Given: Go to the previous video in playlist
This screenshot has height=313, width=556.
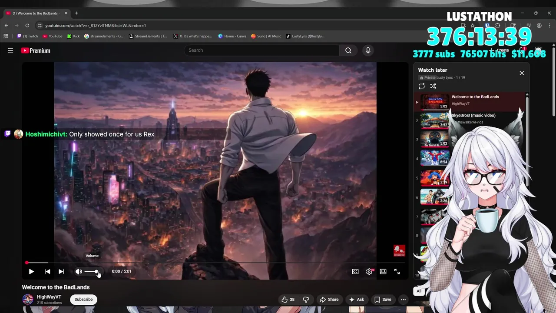Looking at the screenshot, I should [x=47, y=271].
